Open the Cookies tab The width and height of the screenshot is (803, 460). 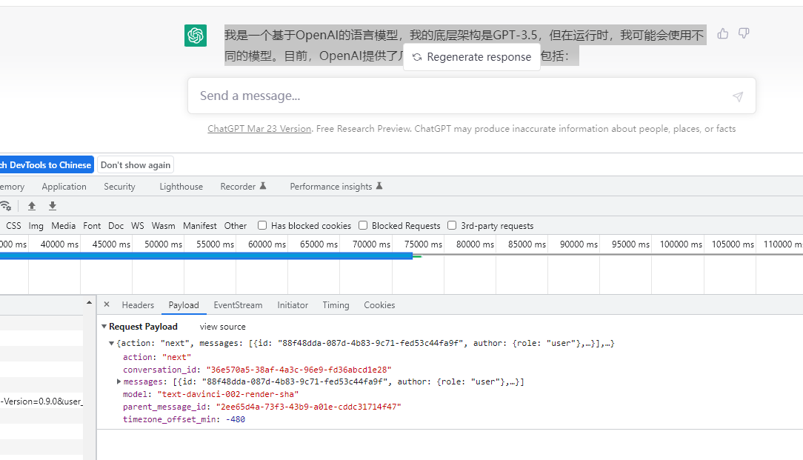pos(379,304)
